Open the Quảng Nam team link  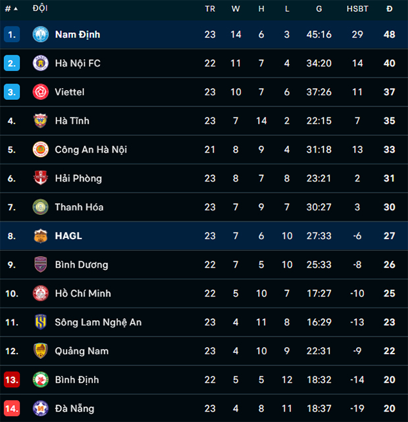point(82,351)
